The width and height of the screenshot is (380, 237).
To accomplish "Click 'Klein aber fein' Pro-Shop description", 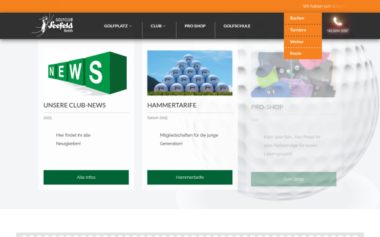I will click(292, 145).
